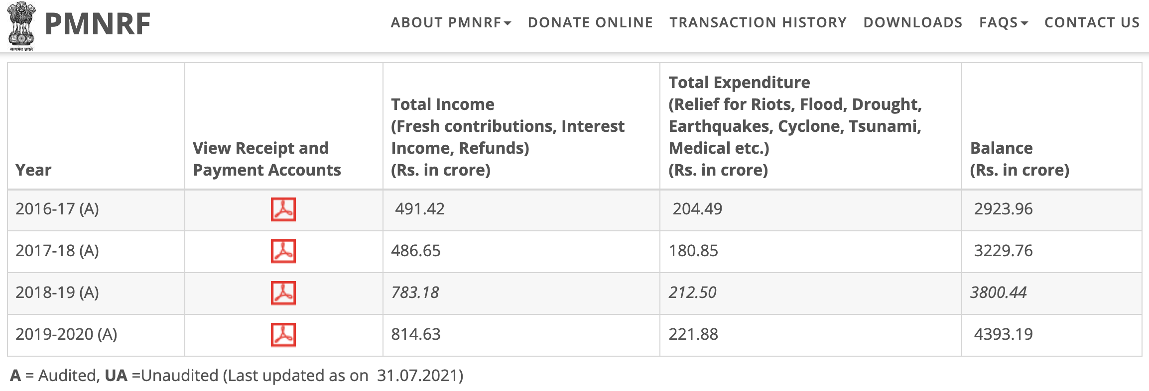
Task: Click View Receipt and Payment Accounts header
Action: pos(267,159)
